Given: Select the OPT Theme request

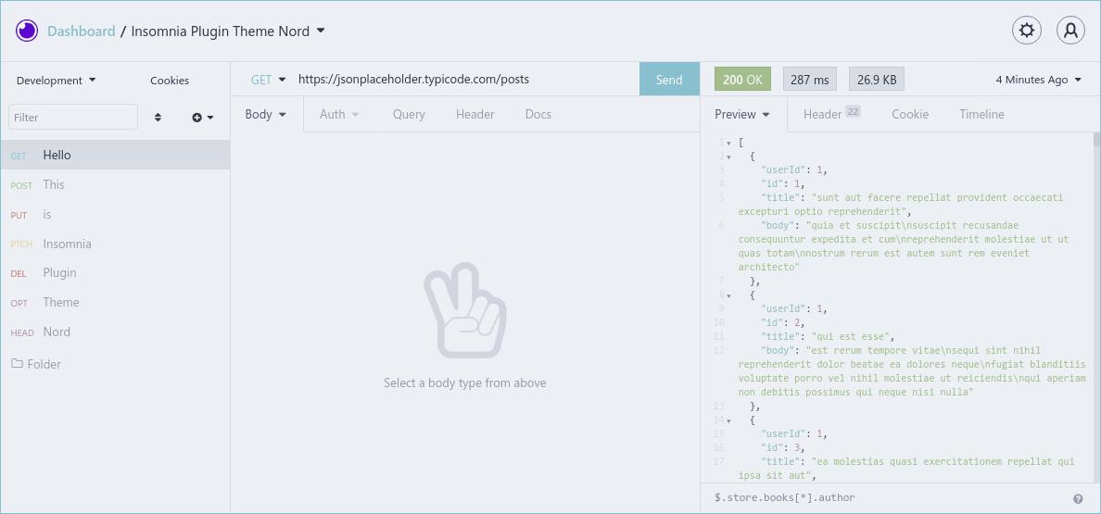Looking at the screenshot, I should pyautogui.click(x=115, y=302).
